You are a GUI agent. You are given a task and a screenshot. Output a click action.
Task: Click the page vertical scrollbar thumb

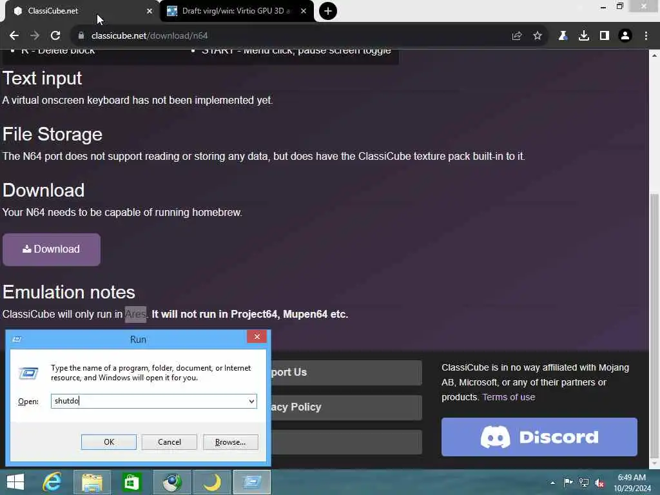(654, 325)
